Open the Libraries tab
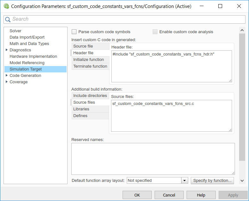Viewport: 249px width, 201px height. tap(90, 109)
